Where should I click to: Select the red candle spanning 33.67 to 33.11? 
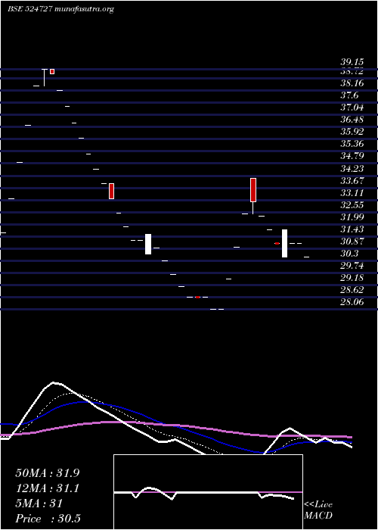coord(111,191)
